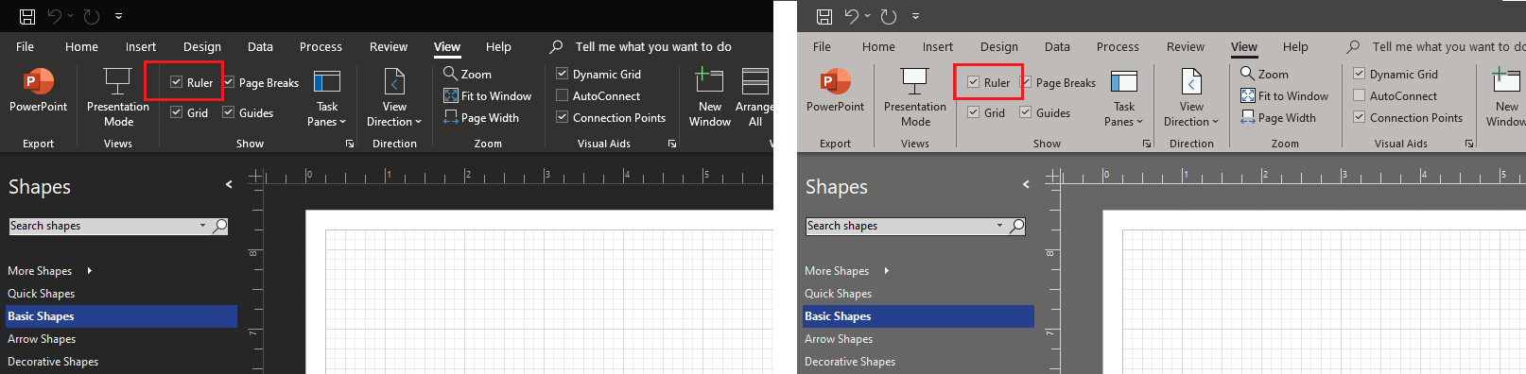
Task: Open Quick Access customize arrow in left window
Action: pyautogui.click(x=118, y=16)
